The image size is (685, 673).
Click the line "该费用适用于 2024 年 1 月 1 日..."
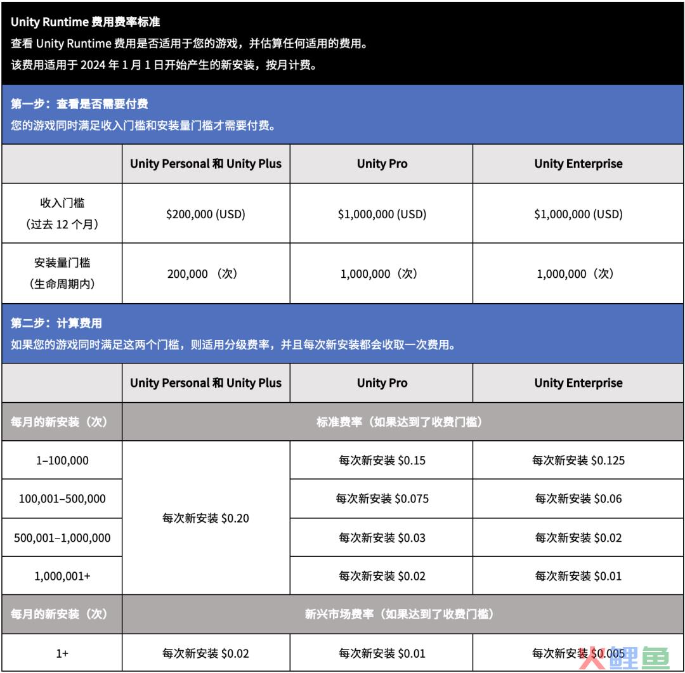164,65
